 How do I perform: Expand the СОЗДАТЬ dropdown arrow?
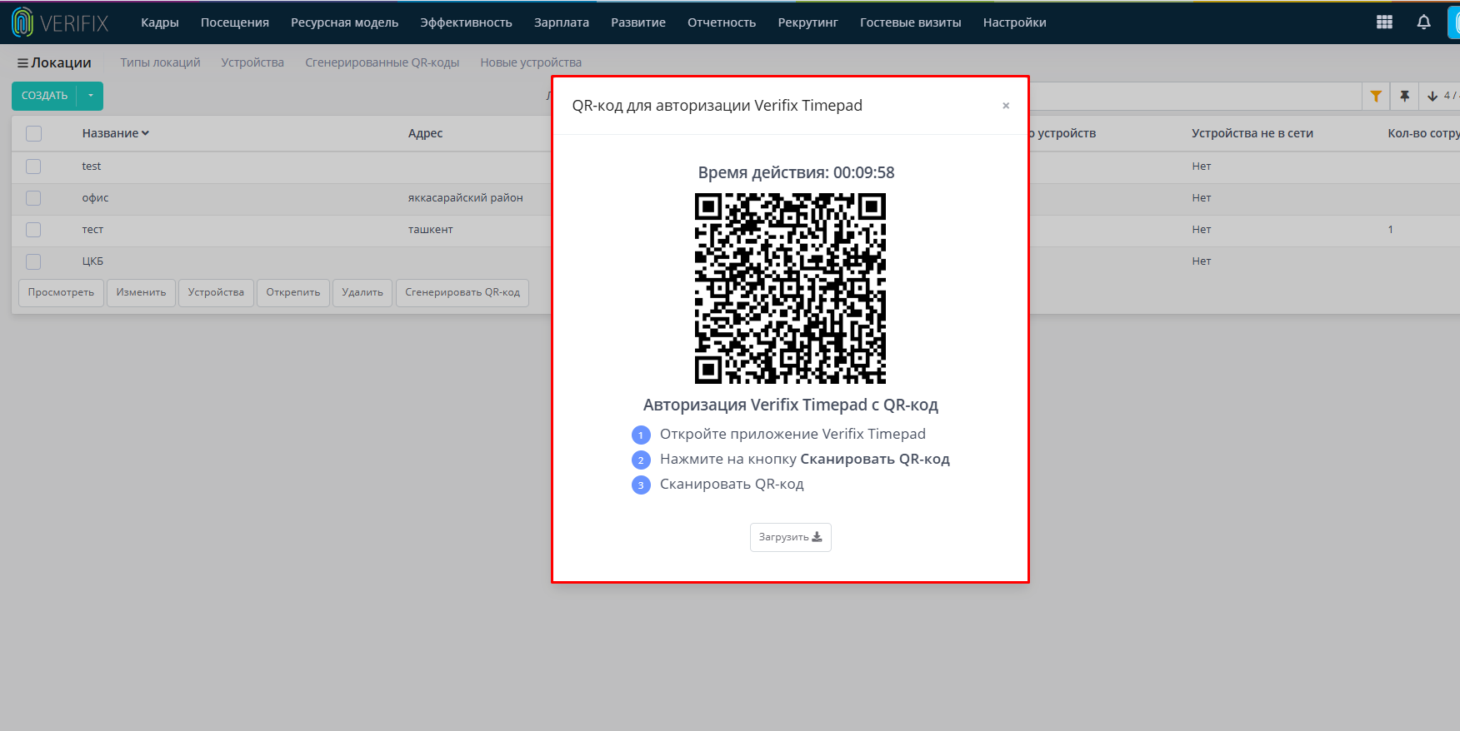pyautogui.click(x=90, y=96)
